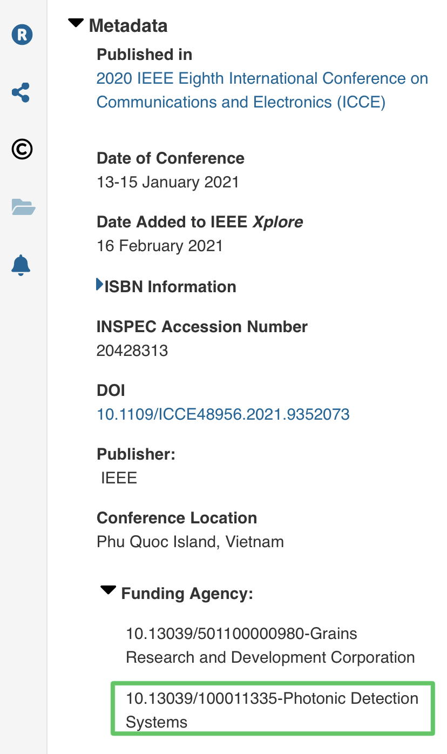Collapse the Metadata section arrow
Image resolution: width=447 pixels, height=754 pixels.
(x=76, y=23)
